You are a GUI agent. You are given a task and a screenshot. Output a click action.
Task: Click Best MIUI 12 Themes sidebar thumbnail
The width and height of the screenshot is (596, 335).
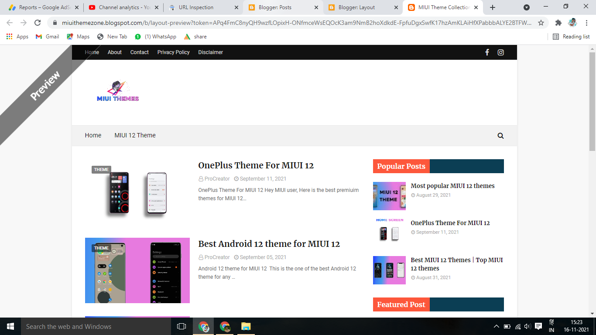389,270
